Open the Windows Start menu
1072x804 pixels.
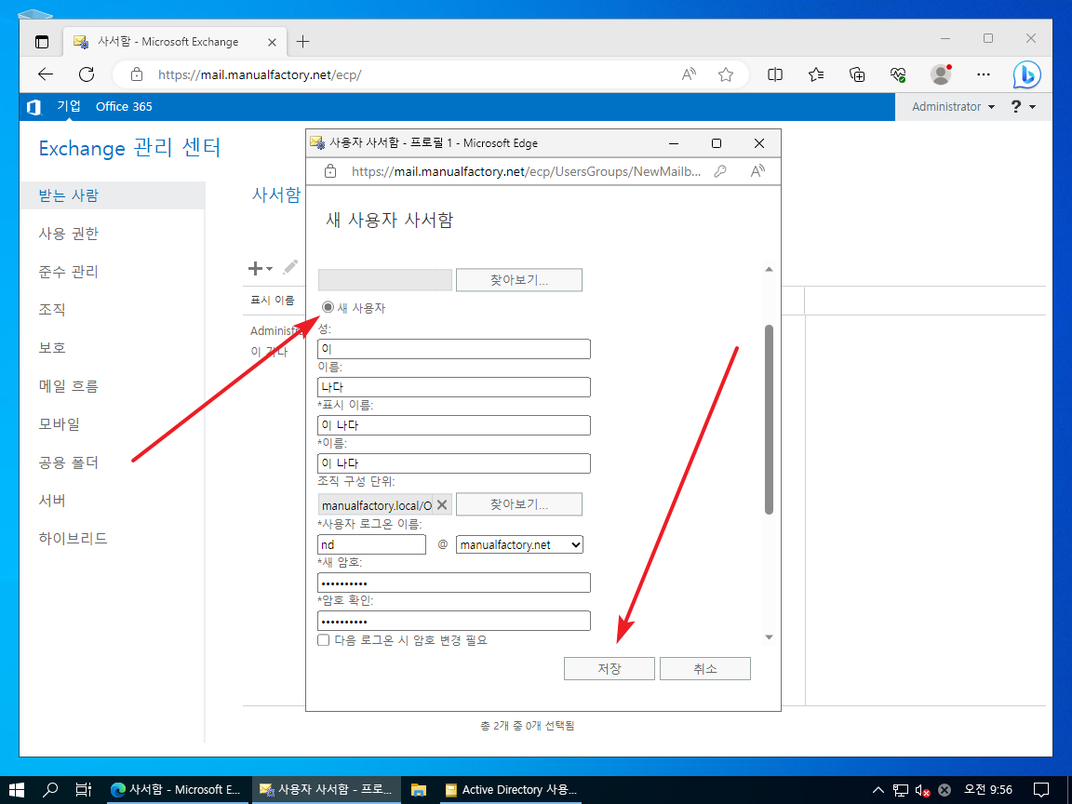[17, 790]
